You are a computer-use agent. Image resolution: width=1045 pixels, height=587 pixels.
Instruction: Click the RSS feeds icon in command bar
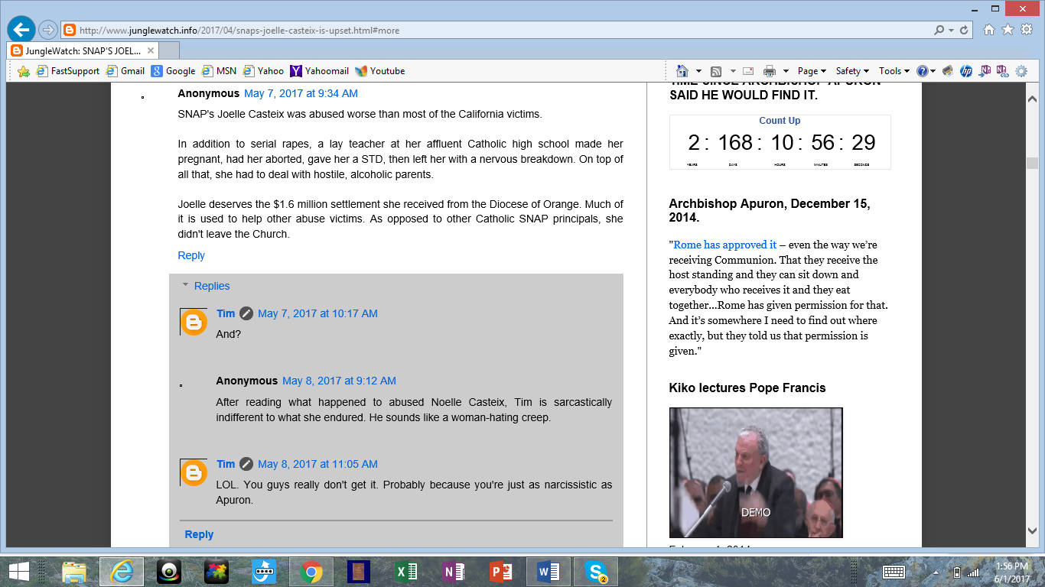tap(717, 71)
